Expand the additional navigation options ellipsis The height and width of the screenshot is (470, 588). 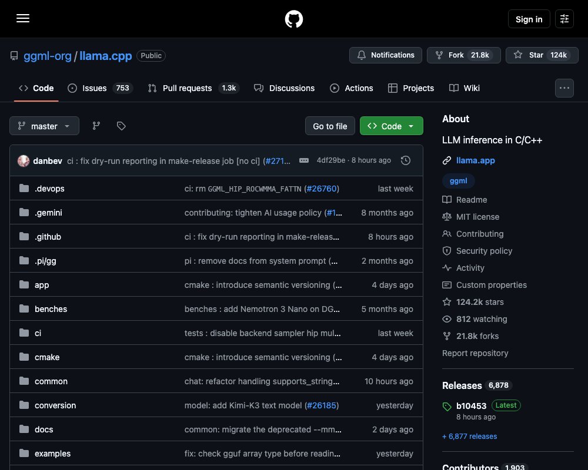564,88
